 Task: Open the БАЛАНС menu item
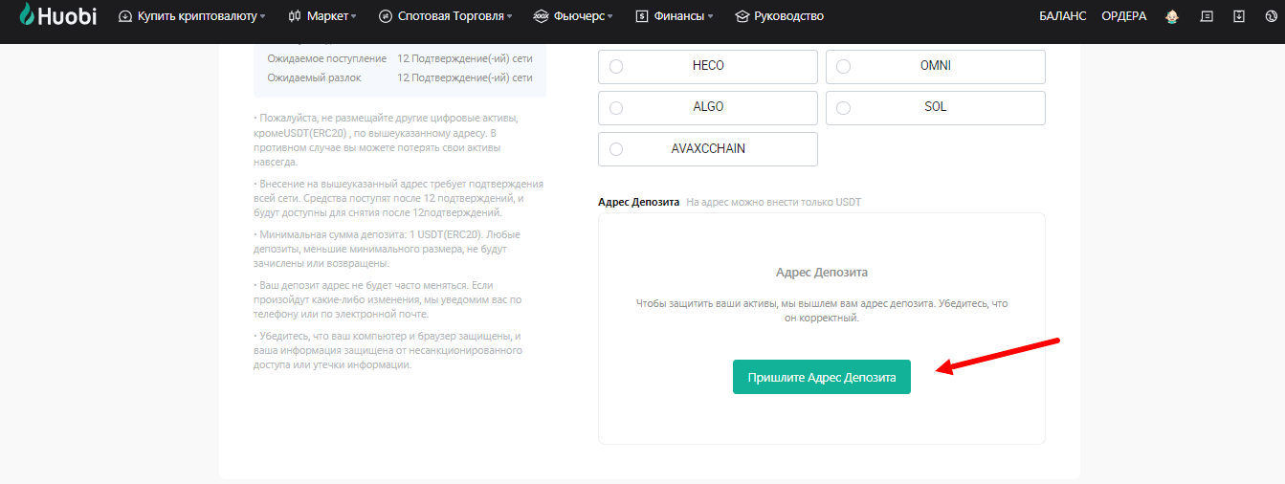click(x=1062, y=16)
